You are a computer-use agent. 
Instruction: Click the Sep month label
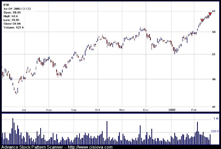click(x=74, y=110)
